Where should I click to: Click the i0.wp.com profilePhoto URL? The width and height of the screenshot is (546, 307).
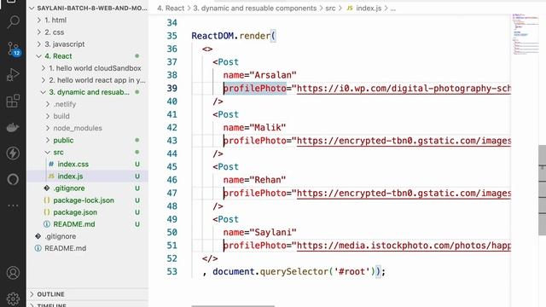coord(404,89)
